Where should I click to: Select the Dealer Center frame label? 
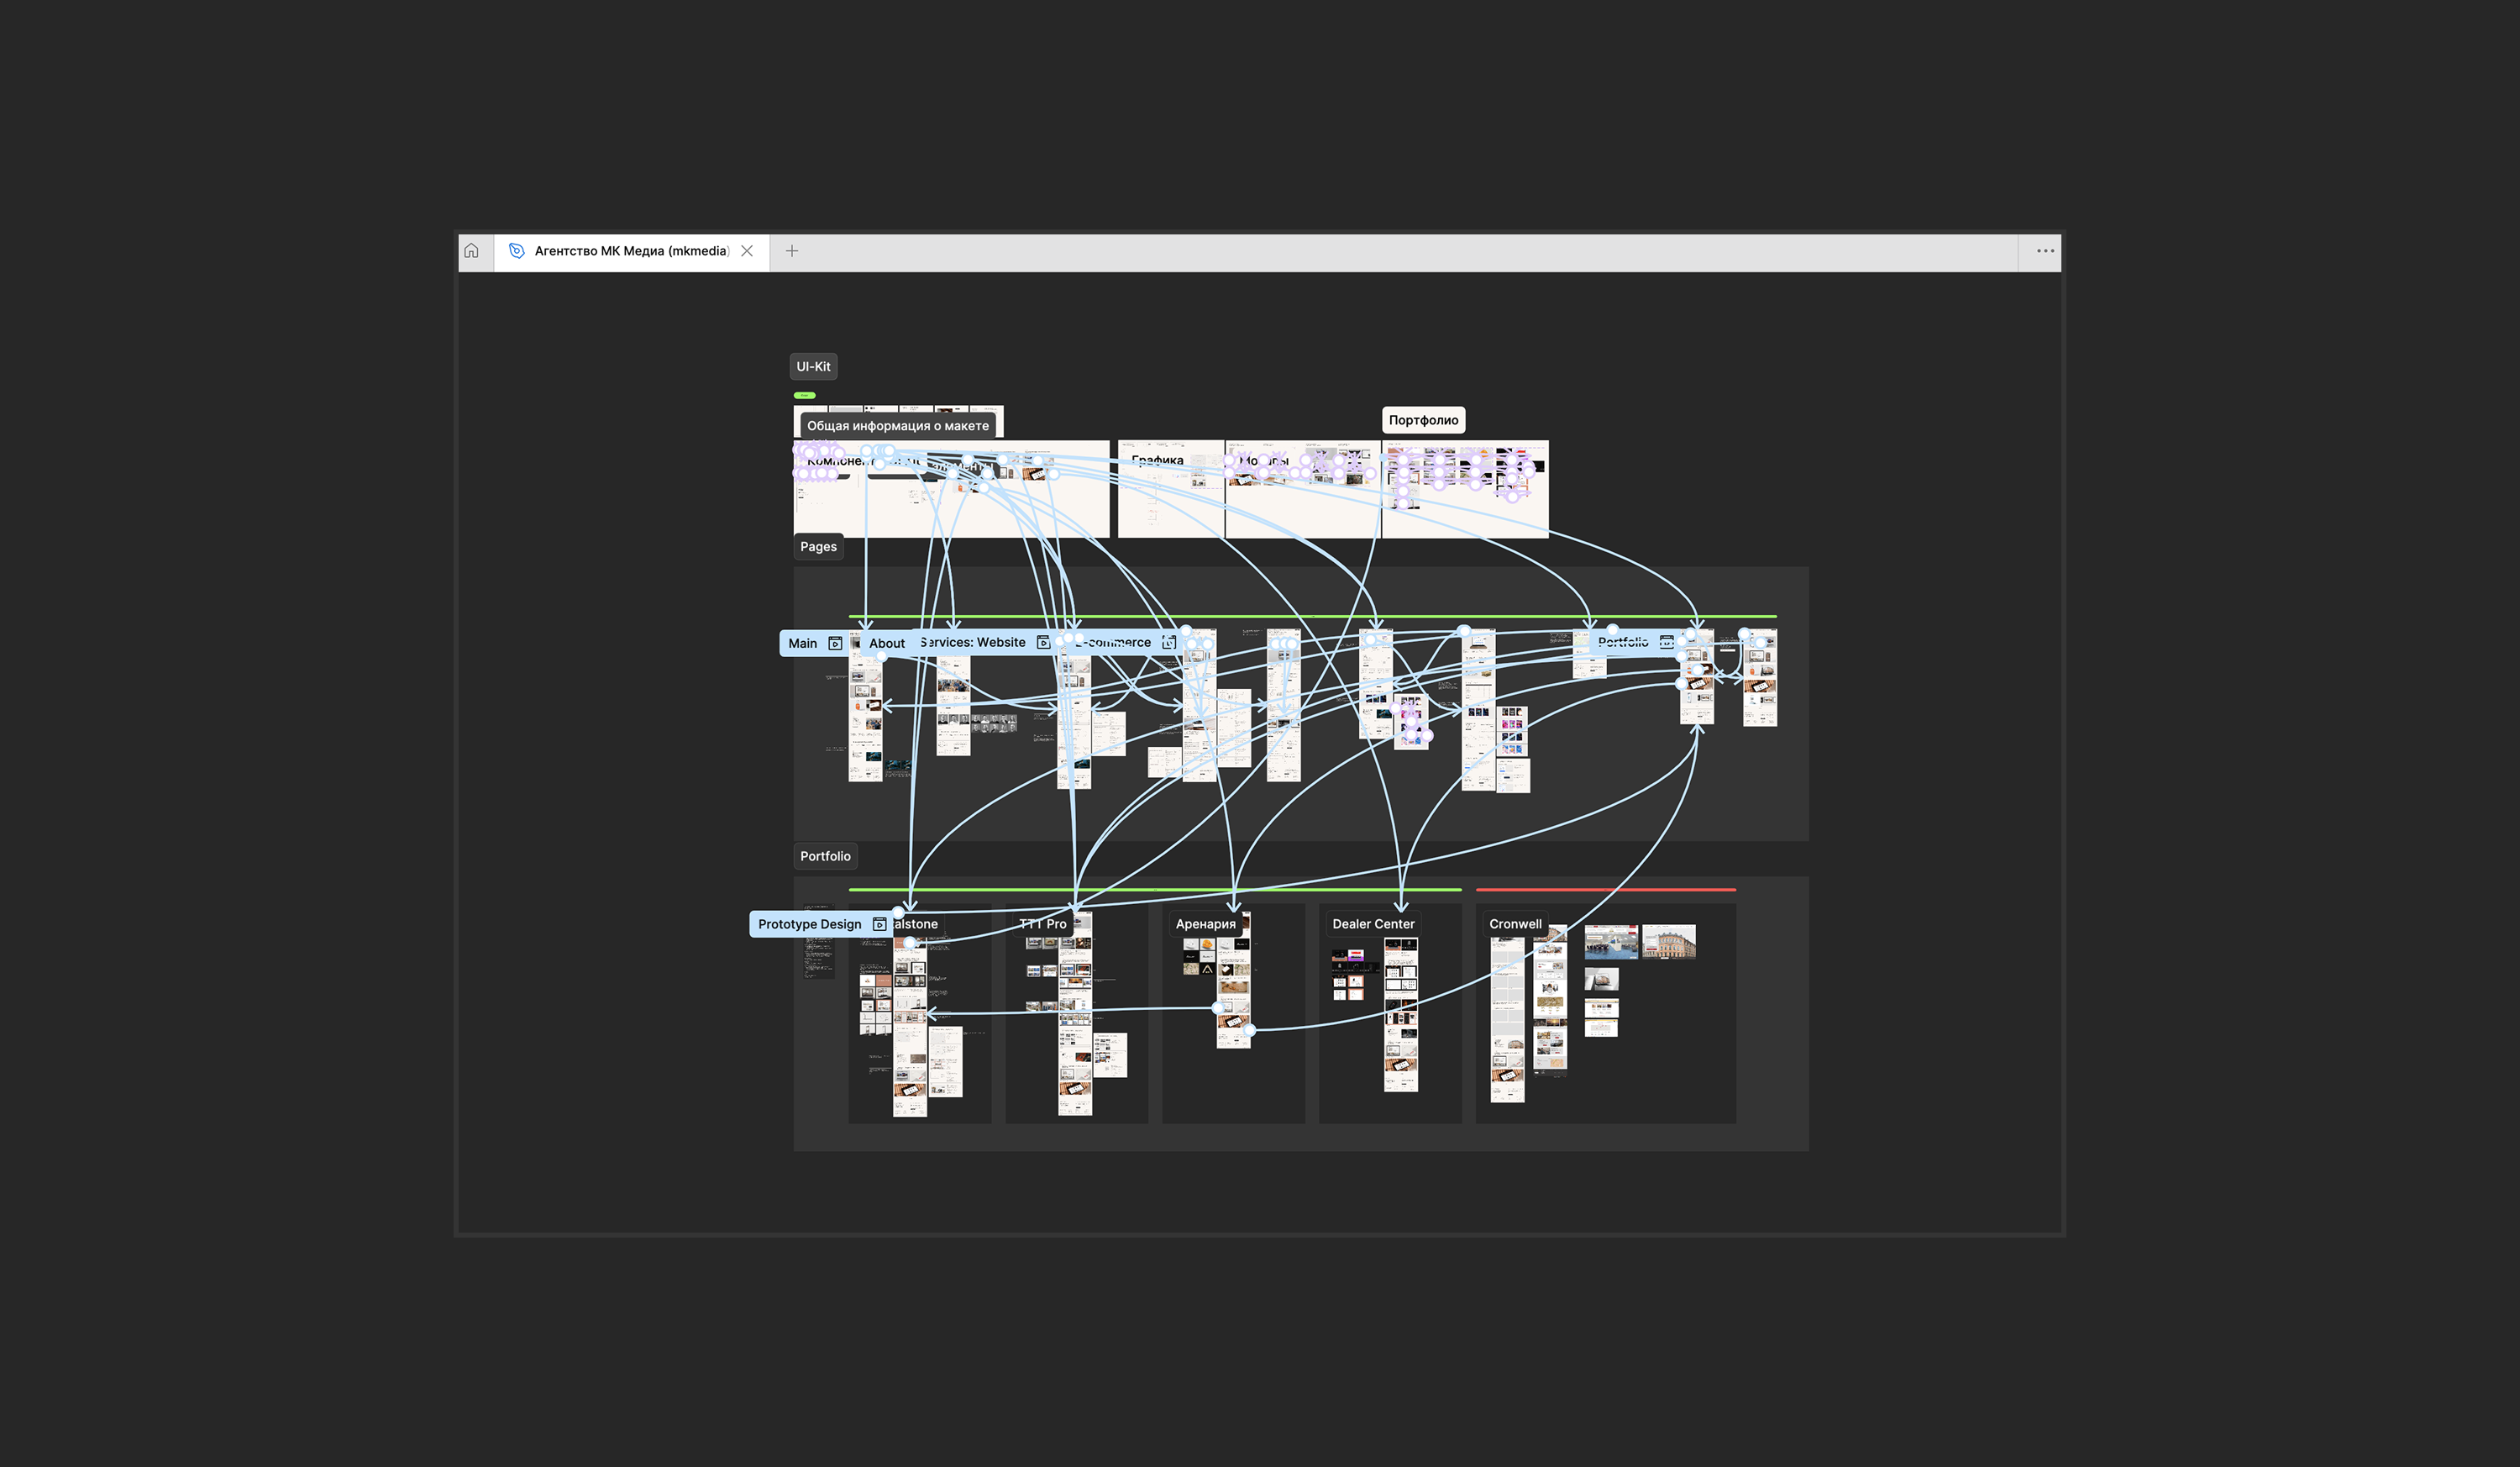click(1373, 925)
